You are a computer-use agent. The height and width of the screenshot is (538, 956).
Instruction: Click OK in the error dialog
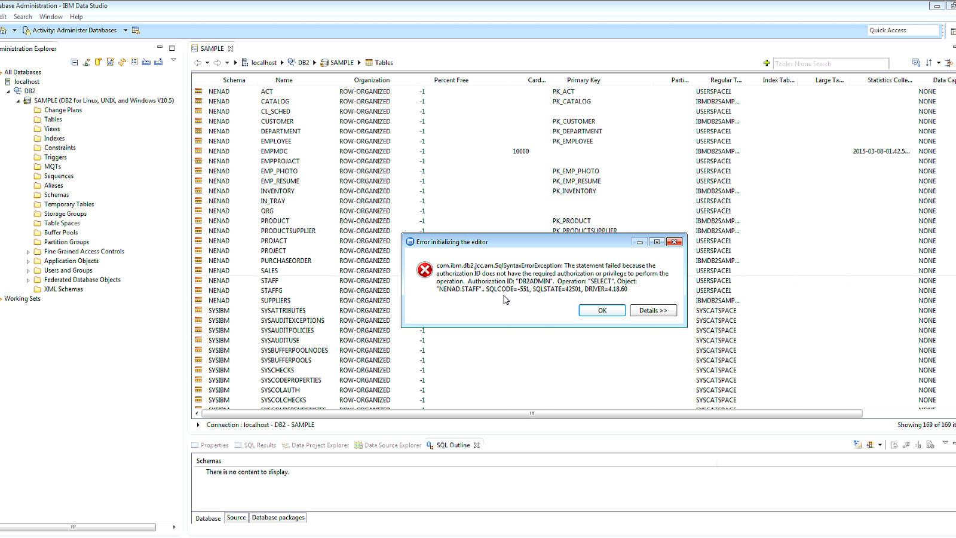[602, 310]
